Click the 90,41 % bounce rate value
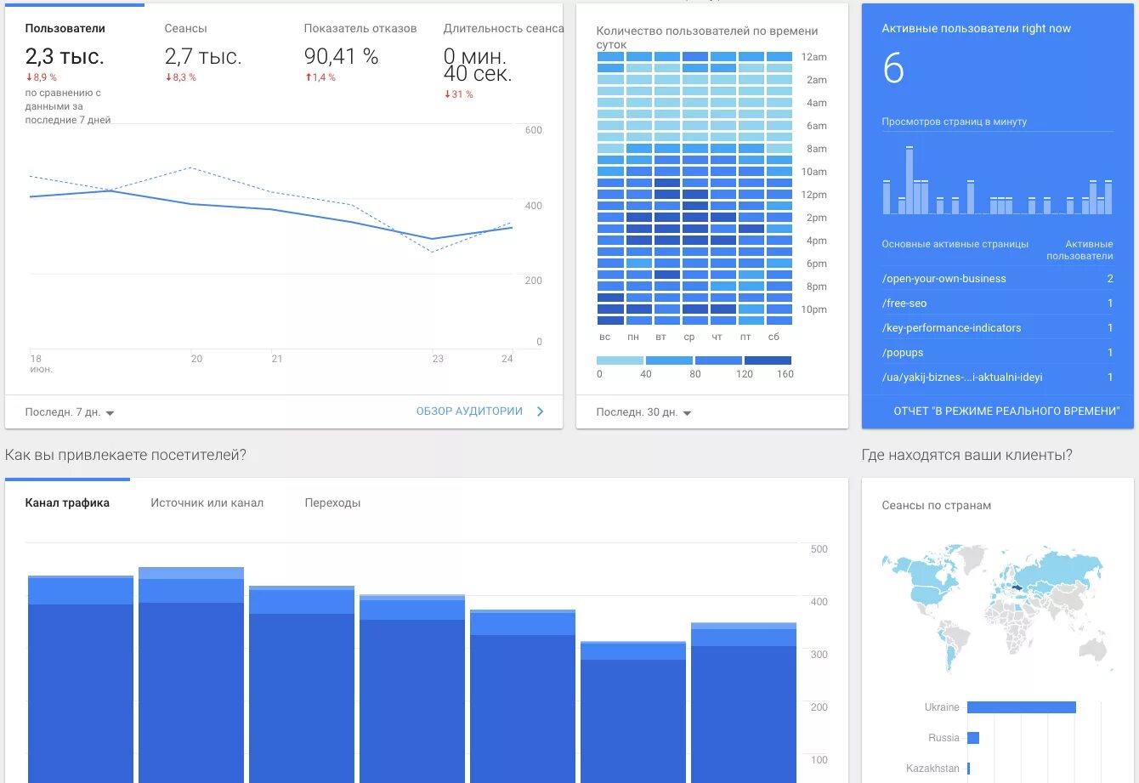The height and width of the screenshot is (783, 1139). tap(341, 57)
